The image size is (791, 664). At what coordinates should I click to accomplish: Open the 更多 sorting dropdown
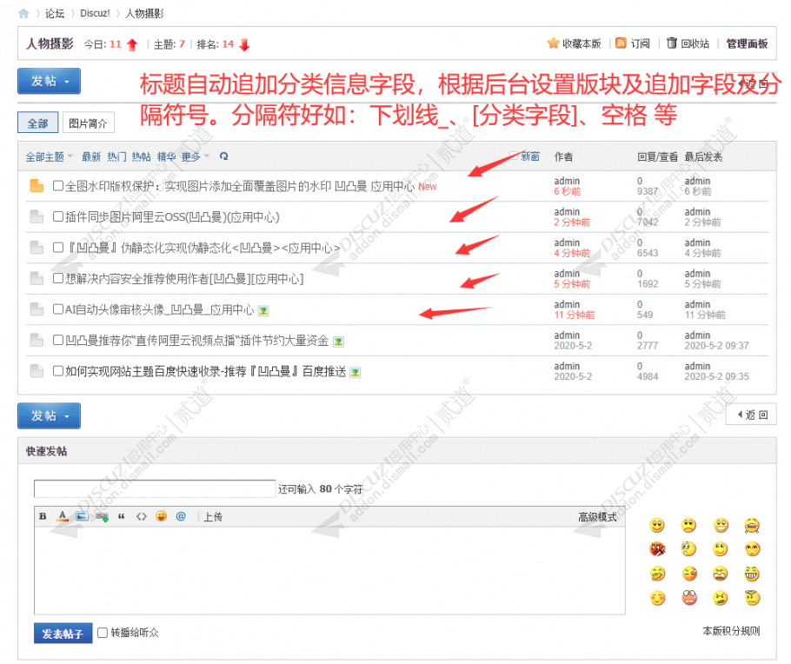[x=192, y=156]
